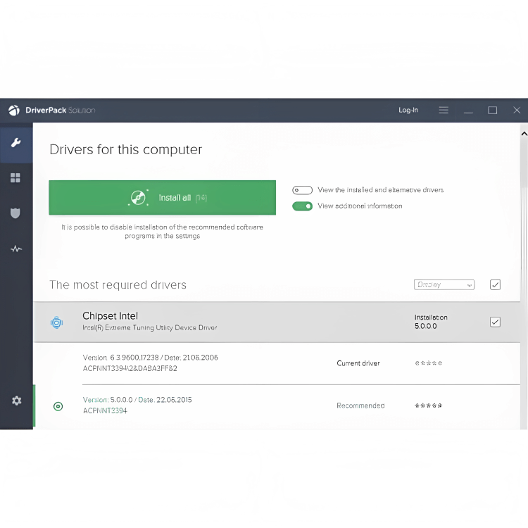
Task: Uncheck the Chipset Intel driver checkbox
Action: point(495,322)
